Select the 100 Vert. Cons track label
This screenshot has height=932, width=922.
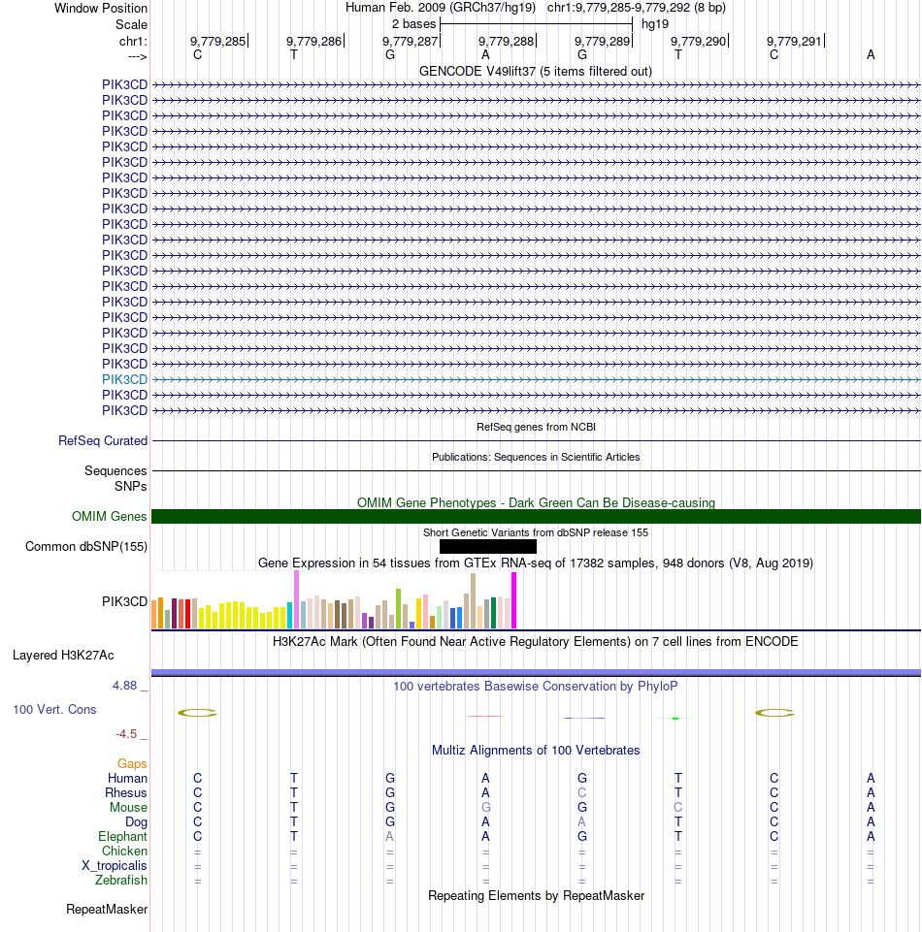click(x=54, y=709)
